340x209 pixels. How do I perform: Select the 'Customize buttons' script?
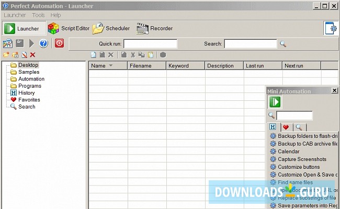pyautogui.click(x=299, y=167)
